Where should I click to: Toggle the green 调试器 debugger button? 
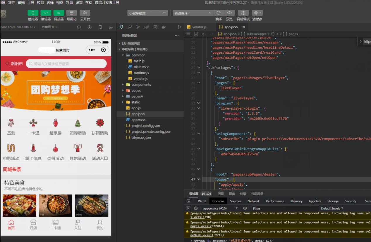59,13
